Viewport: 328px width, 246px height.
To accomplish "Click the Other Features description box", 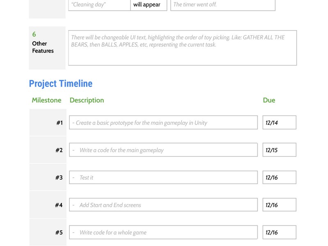I will tap(182, 48).
